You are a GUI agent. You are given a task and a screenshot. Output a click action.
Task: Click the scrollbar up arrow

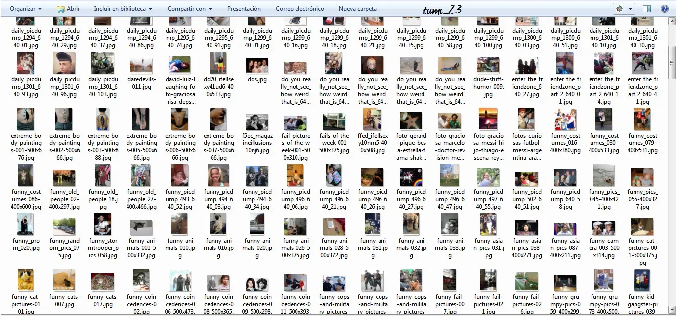point(672,22)
